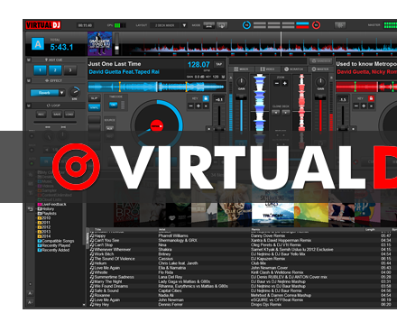Viewport: 397px width, 331px height.
Task: Adjust the effect amount knob
Action: coord(74,91)
